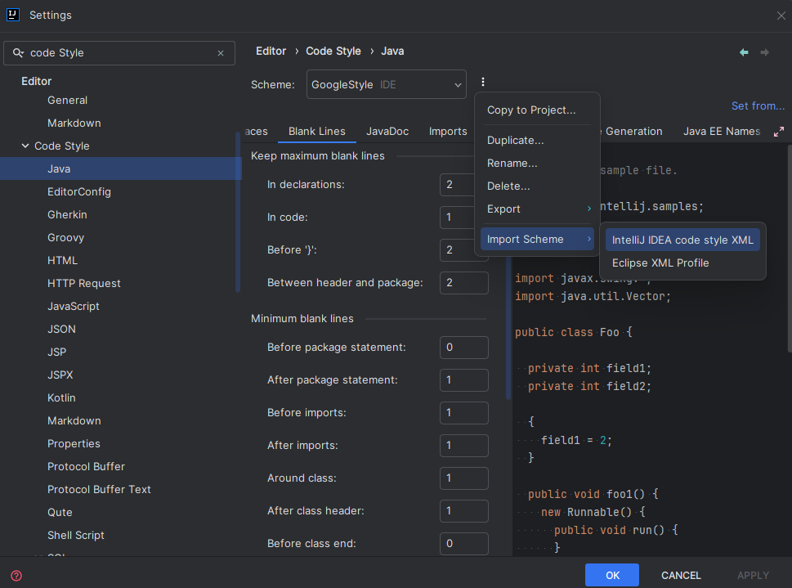This screenshot has height=588, width=792.
Task: Clear the settings search field with X icon
Action: [x=221, y=53]
